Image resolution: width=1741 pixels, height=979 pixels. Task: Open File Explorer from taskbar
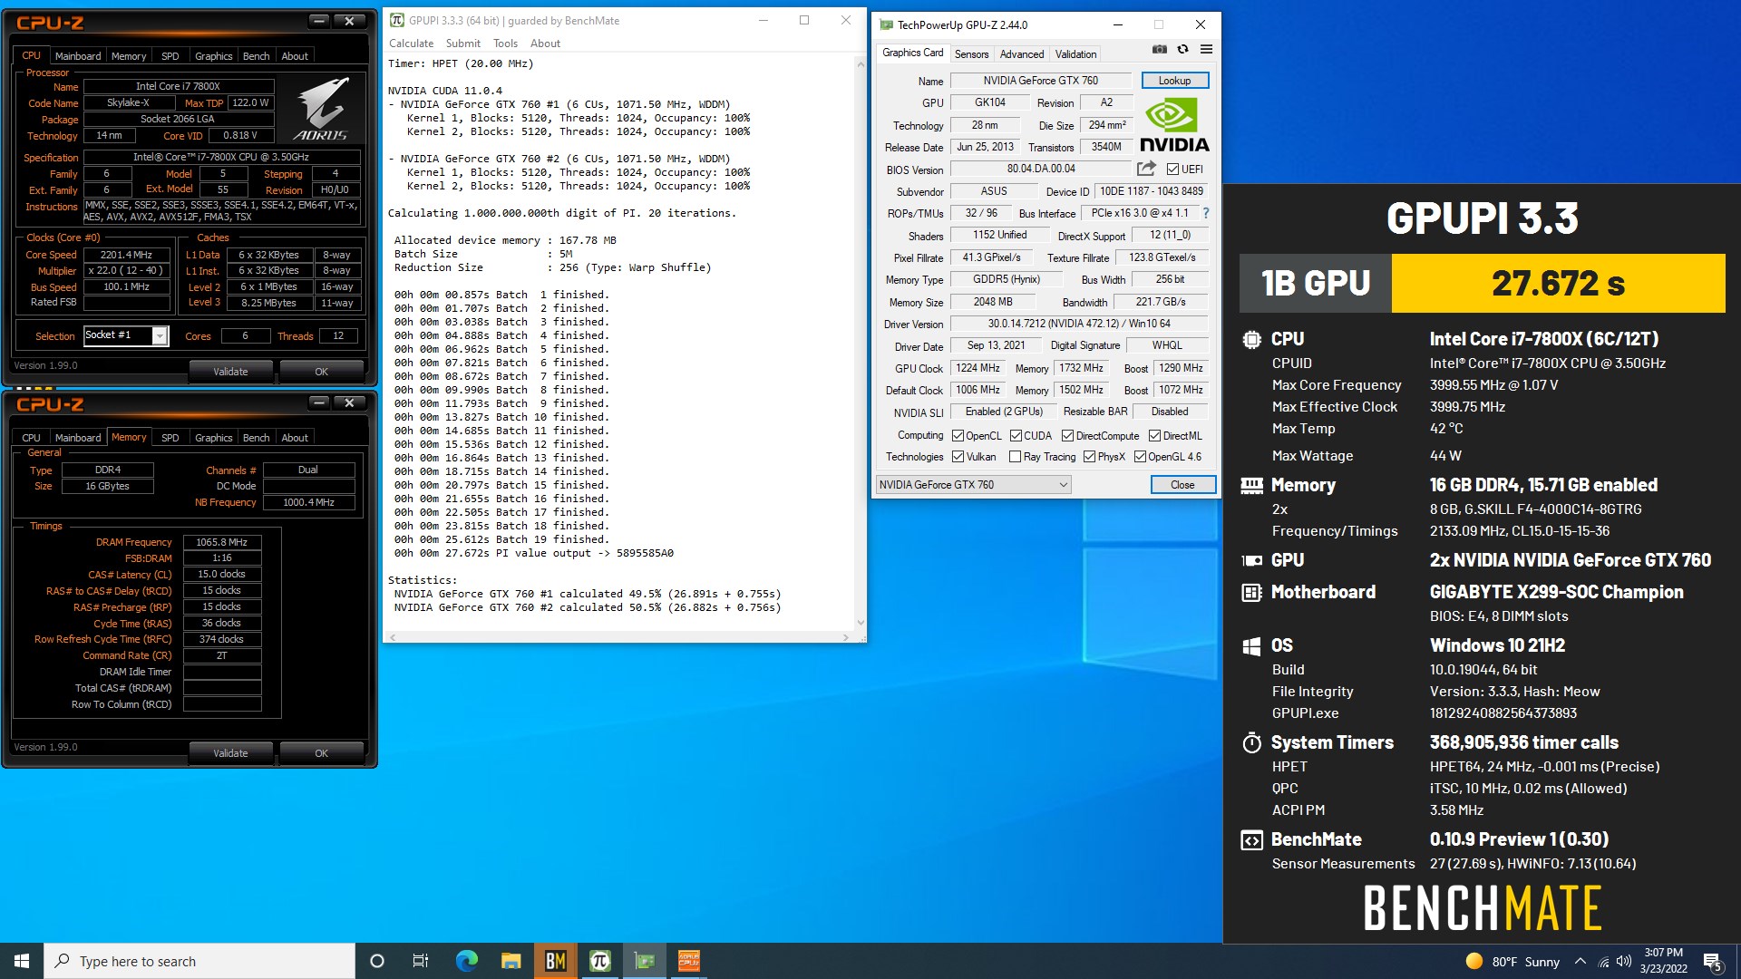click(511, 961)
